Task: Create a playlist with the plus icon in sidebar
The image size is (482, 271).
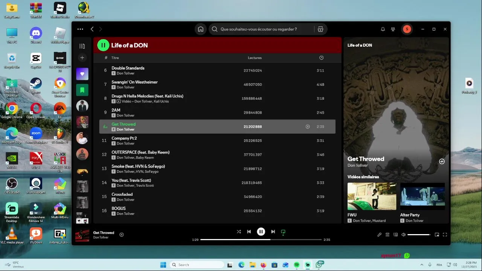Action: (82, 58)
